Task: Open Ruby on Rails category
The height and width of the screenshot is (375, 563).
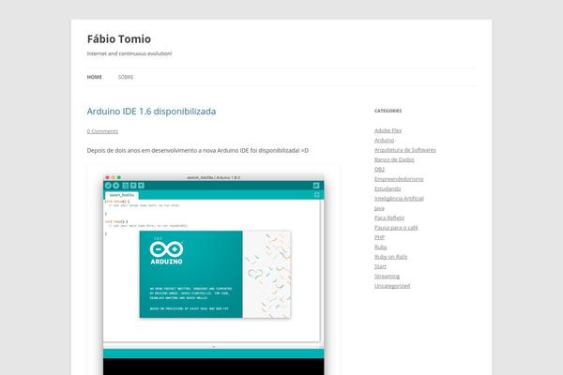Action: 391,257
